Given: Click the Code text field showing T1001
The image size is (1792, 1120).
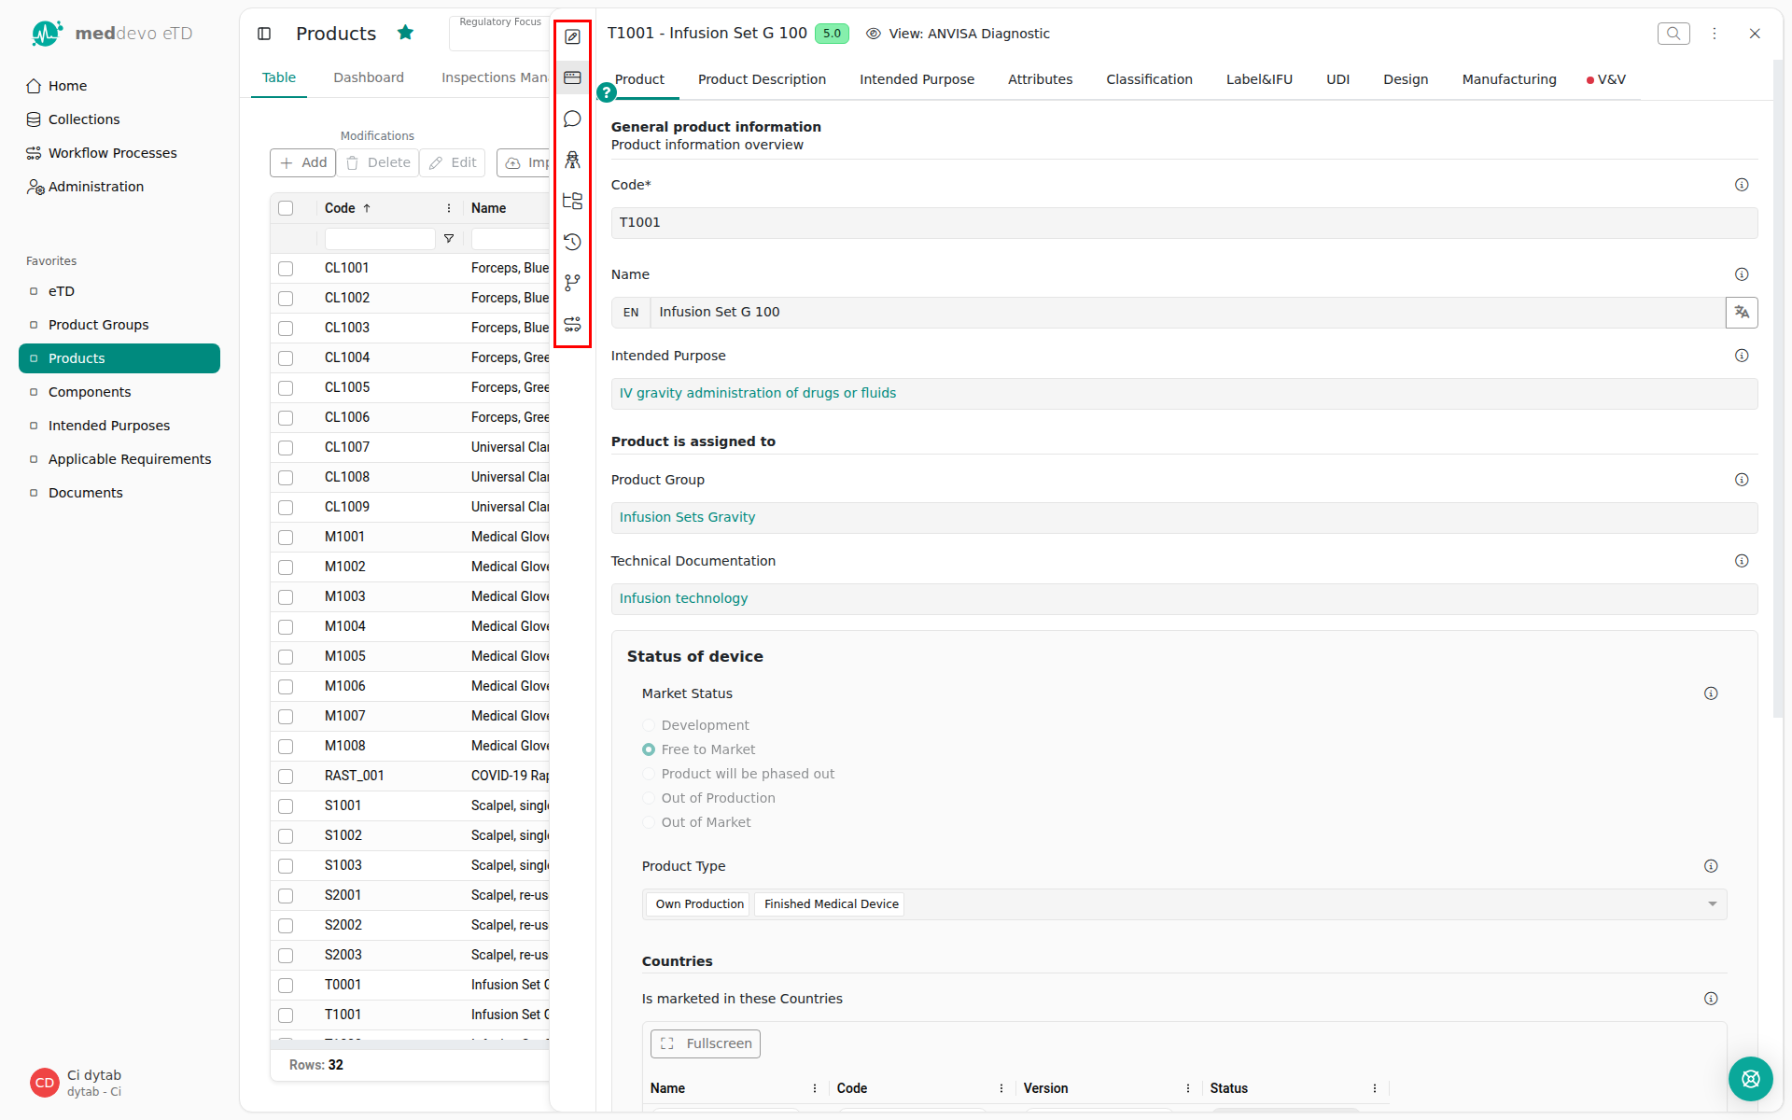Looking at the screenshot, I should 1183,223.
